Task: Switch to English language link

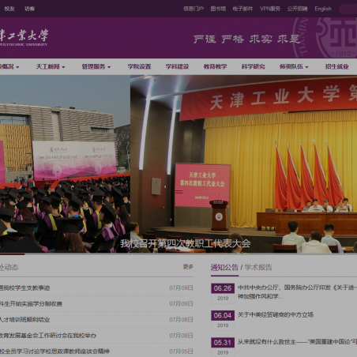Action: pyautogui.click(x=323, y=9)
